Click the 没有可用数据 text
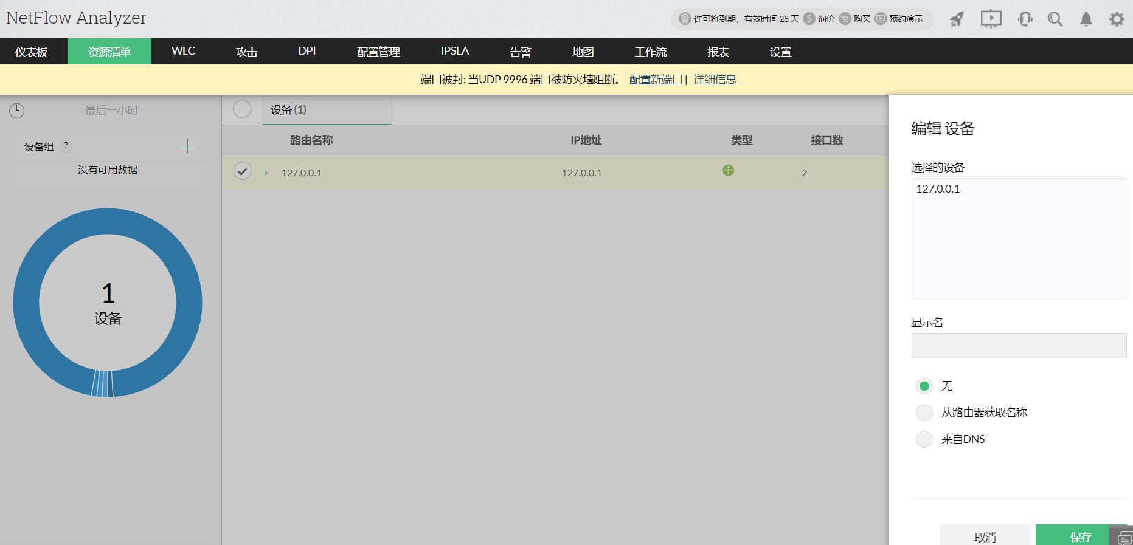 (108, 170)
